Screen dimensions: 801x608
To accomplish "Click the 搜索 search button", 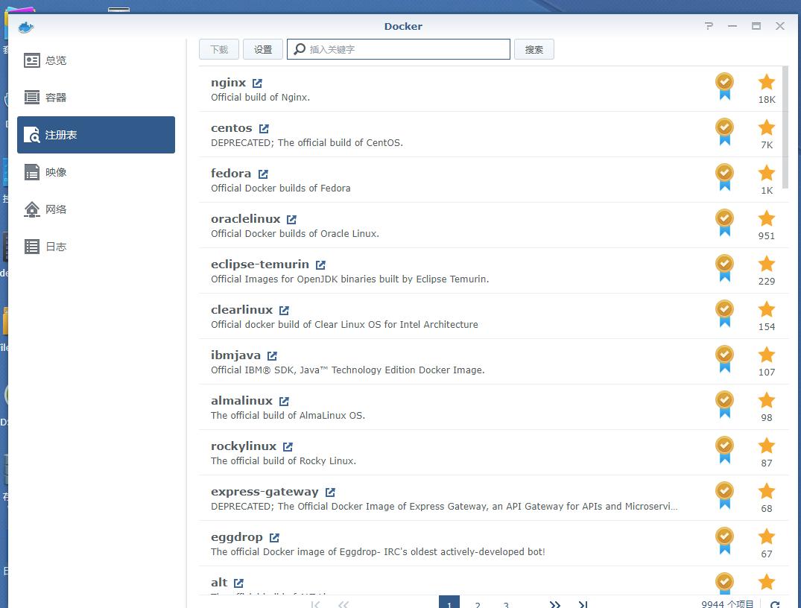I will [534, 50].
